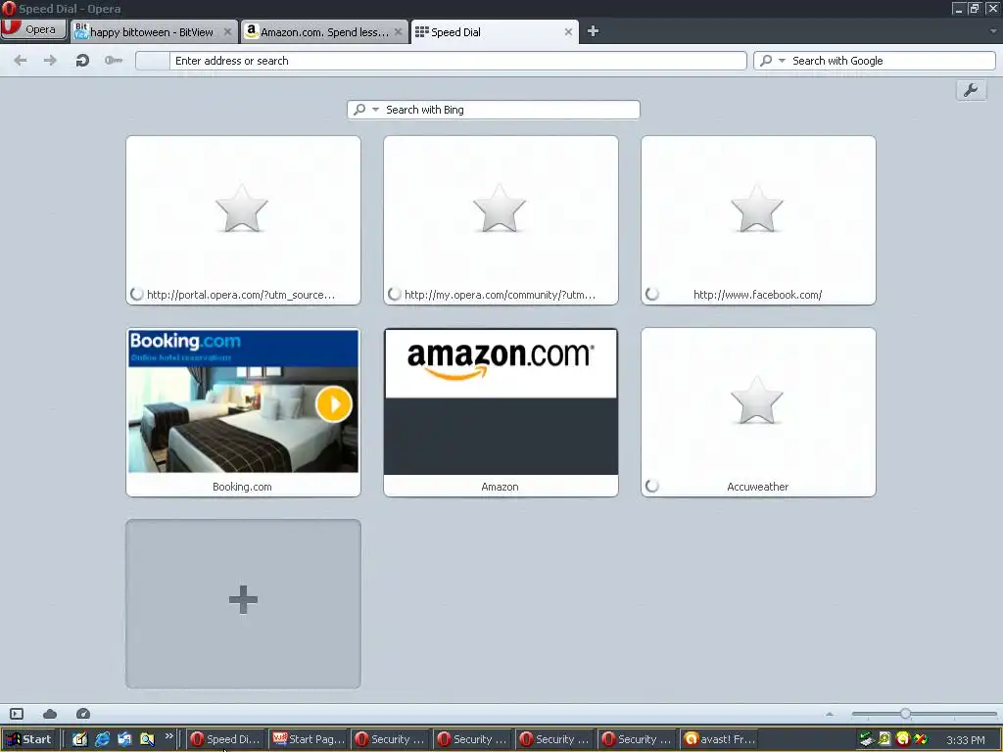
Task: Open a new tab with the plus button
Action: [593, 31]
